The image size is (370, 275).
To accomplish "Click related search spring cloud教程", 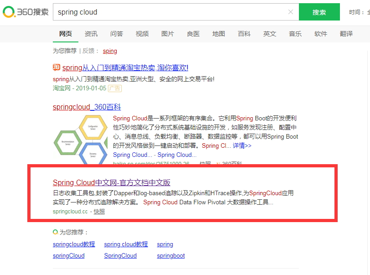I will pyautogui.click(x=126, y=244).
